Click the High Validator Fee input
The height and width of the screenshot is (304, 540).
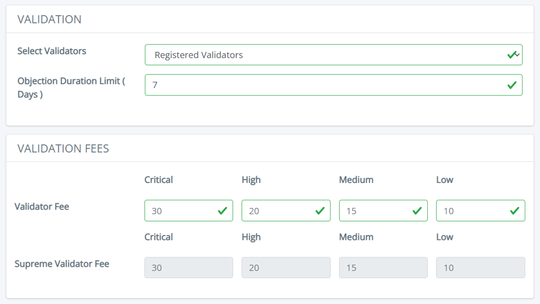(x=278, y=211)
